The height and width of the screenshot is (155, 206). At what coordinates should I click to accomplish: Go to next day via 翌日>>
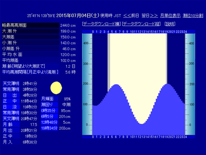point(150,16)
